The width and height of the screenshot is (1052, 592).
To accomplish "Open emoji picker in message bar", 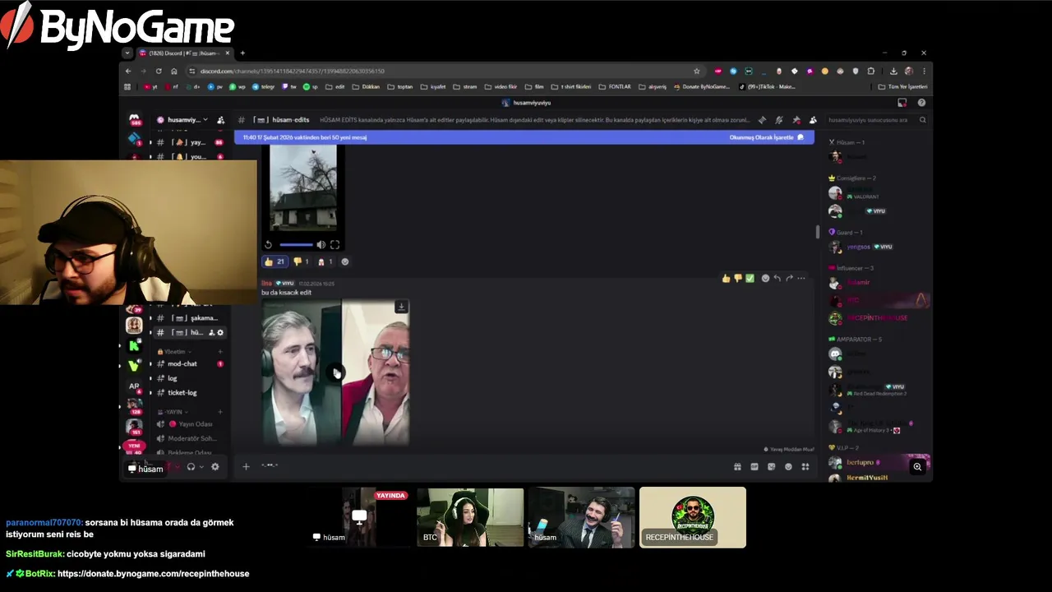I will coord(788,467).
